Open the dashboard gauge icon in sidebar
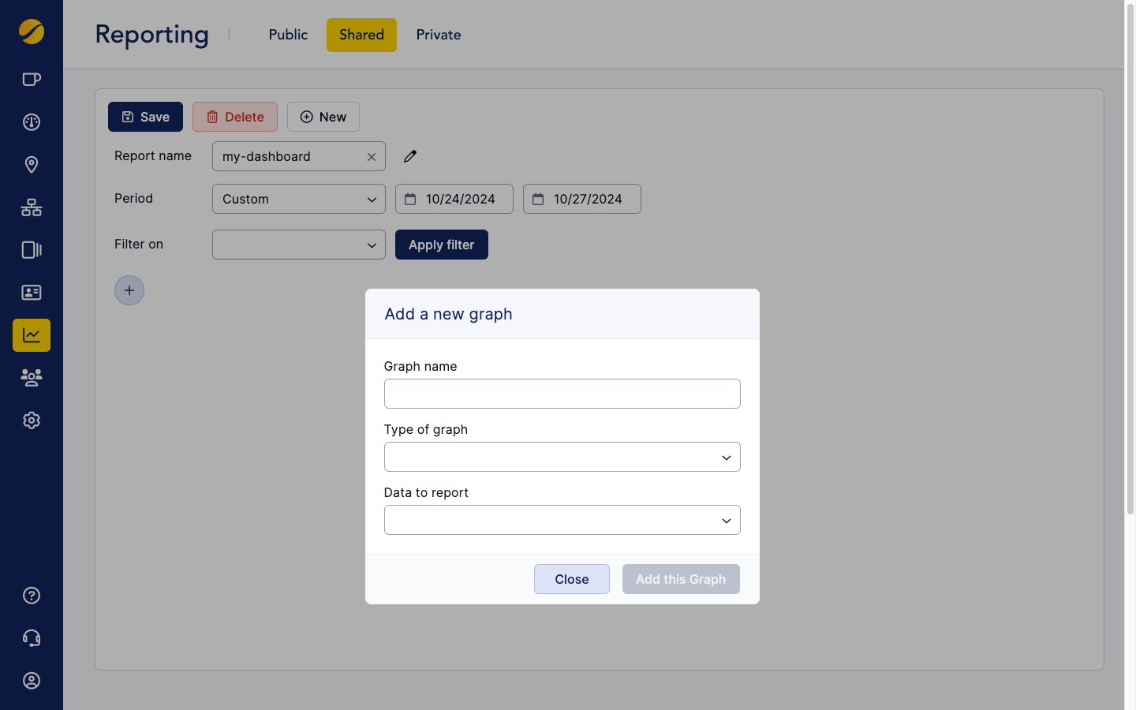This screenshot has height=710, width=1136. coord(32,121)
